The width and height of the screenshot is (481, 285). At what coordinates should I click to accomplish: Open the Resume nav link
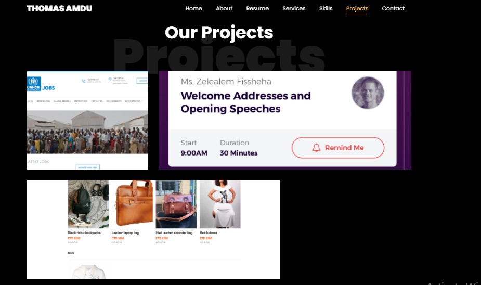pyautogui.click(x=257, y=9)
